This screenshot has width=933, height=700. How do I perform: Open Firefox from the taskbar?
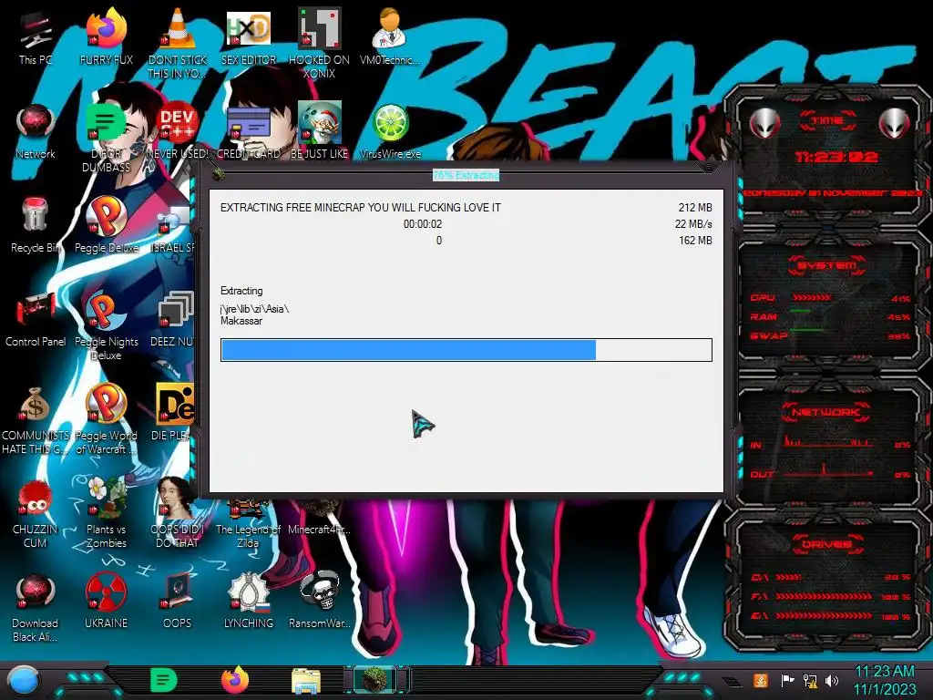pos(235,680)
